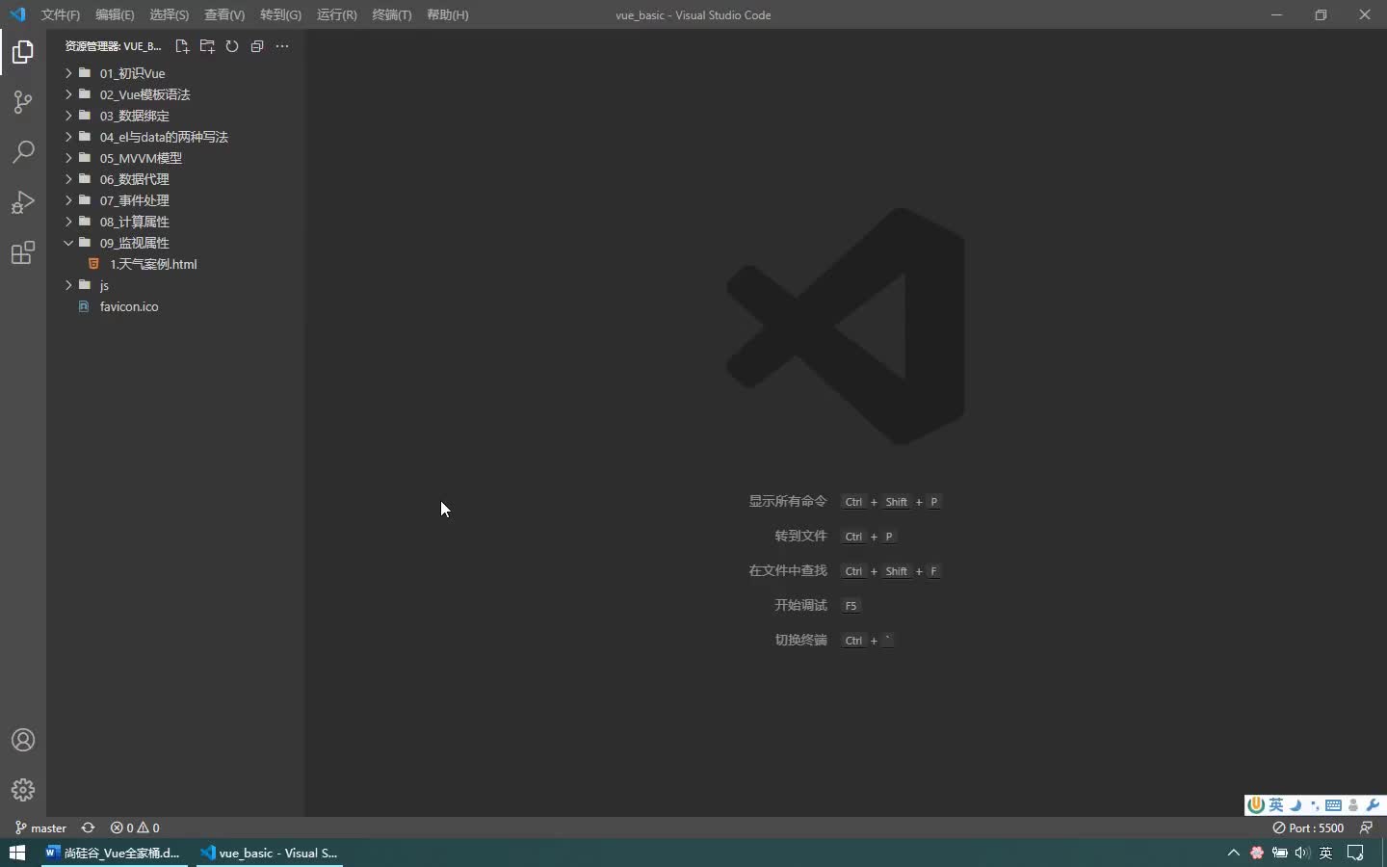Toggle punctuation mode on IME toolbar
The image size is (1387, 867).
[1315, 805]
